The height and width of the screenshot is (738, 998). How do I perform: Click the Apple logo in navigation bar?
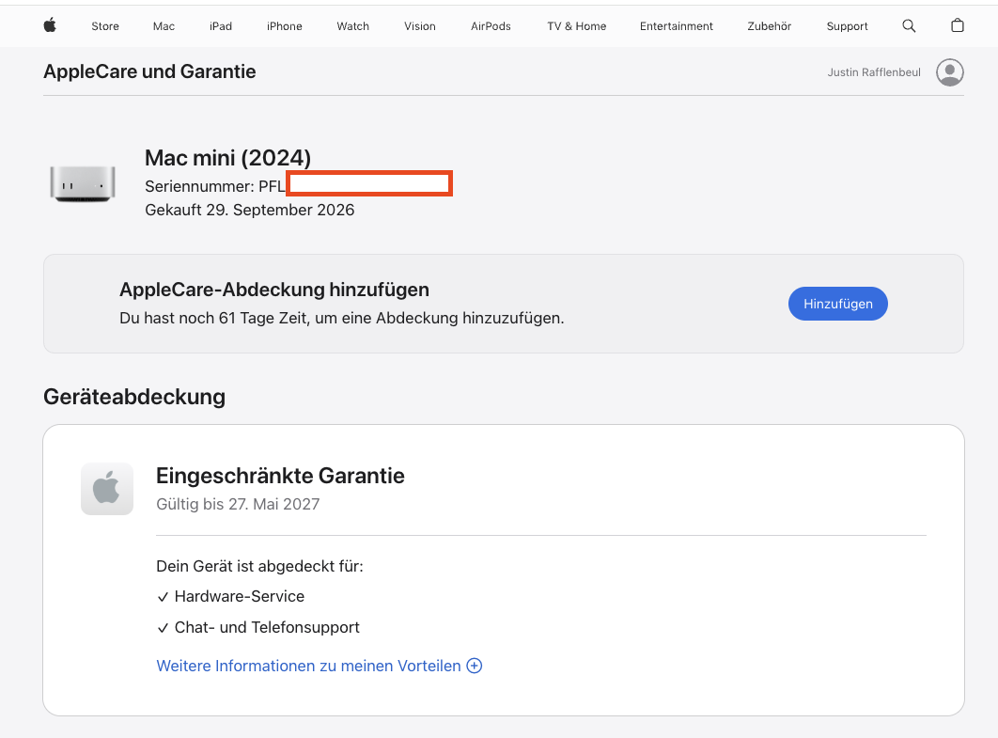click(x=50, y=25)
